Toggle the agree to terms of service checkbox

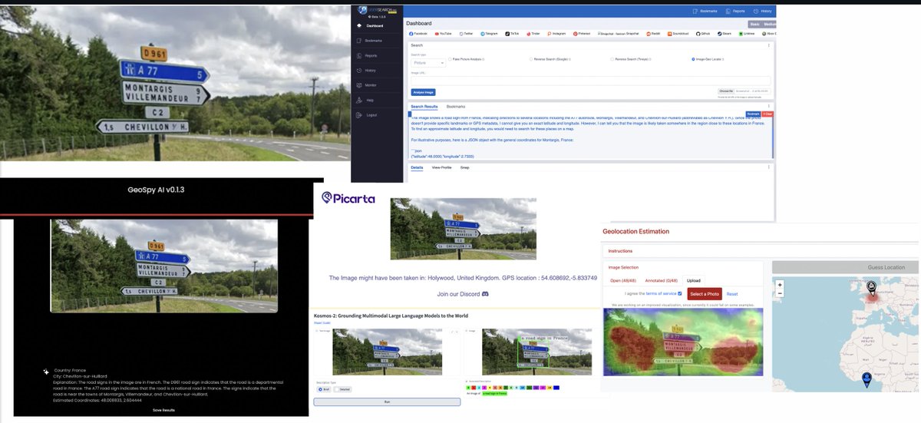[680, 293]
